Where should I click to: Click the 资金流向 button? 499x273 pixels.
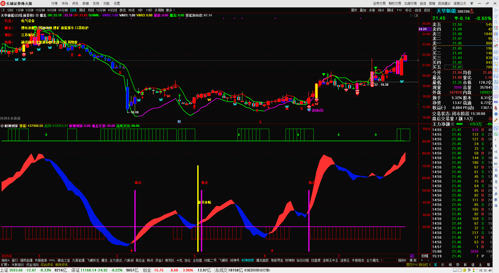(x=32, y=265)
